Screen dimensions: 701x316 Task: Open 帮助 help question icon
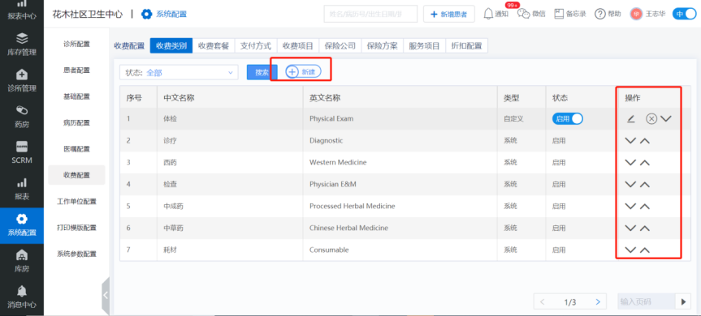point(608,14)
